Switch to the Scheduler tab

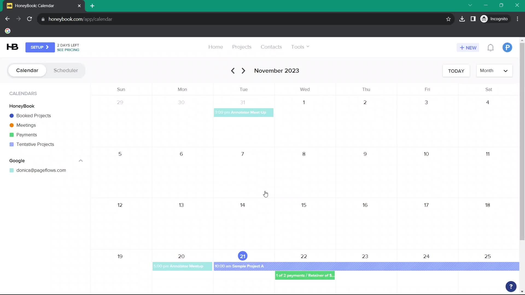(65, 70)
